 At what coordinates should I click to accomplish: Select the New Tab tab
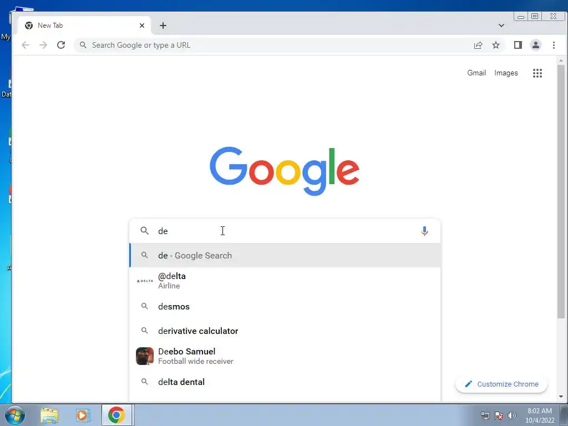point(84,26)
